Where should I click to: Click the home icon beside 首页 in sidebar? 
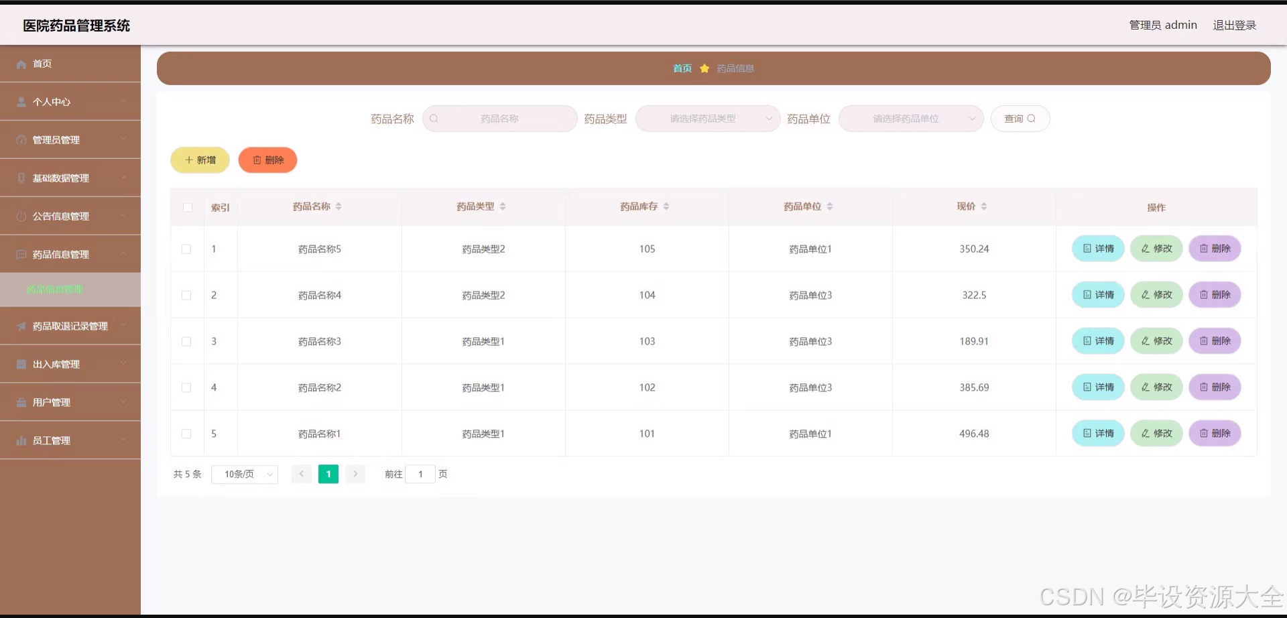coord(21,64)
